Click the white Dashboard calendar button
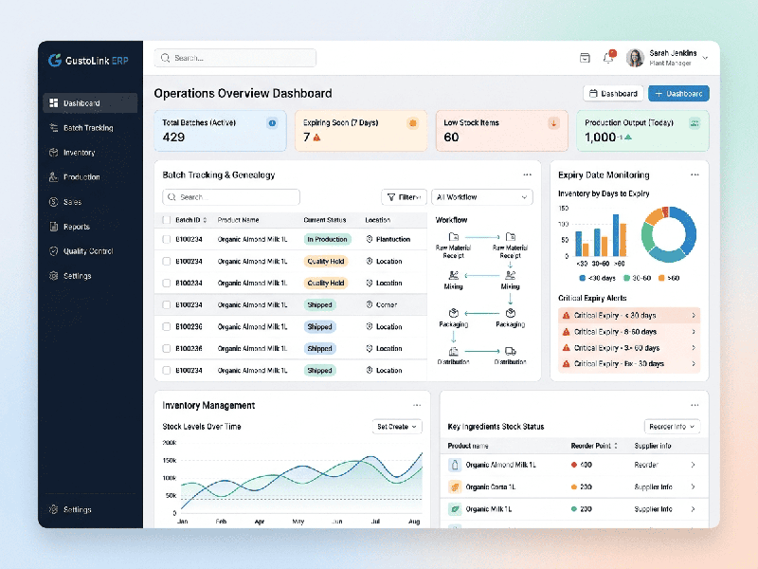The height and width of the screenshot is (569, 758). click(613, 93)
